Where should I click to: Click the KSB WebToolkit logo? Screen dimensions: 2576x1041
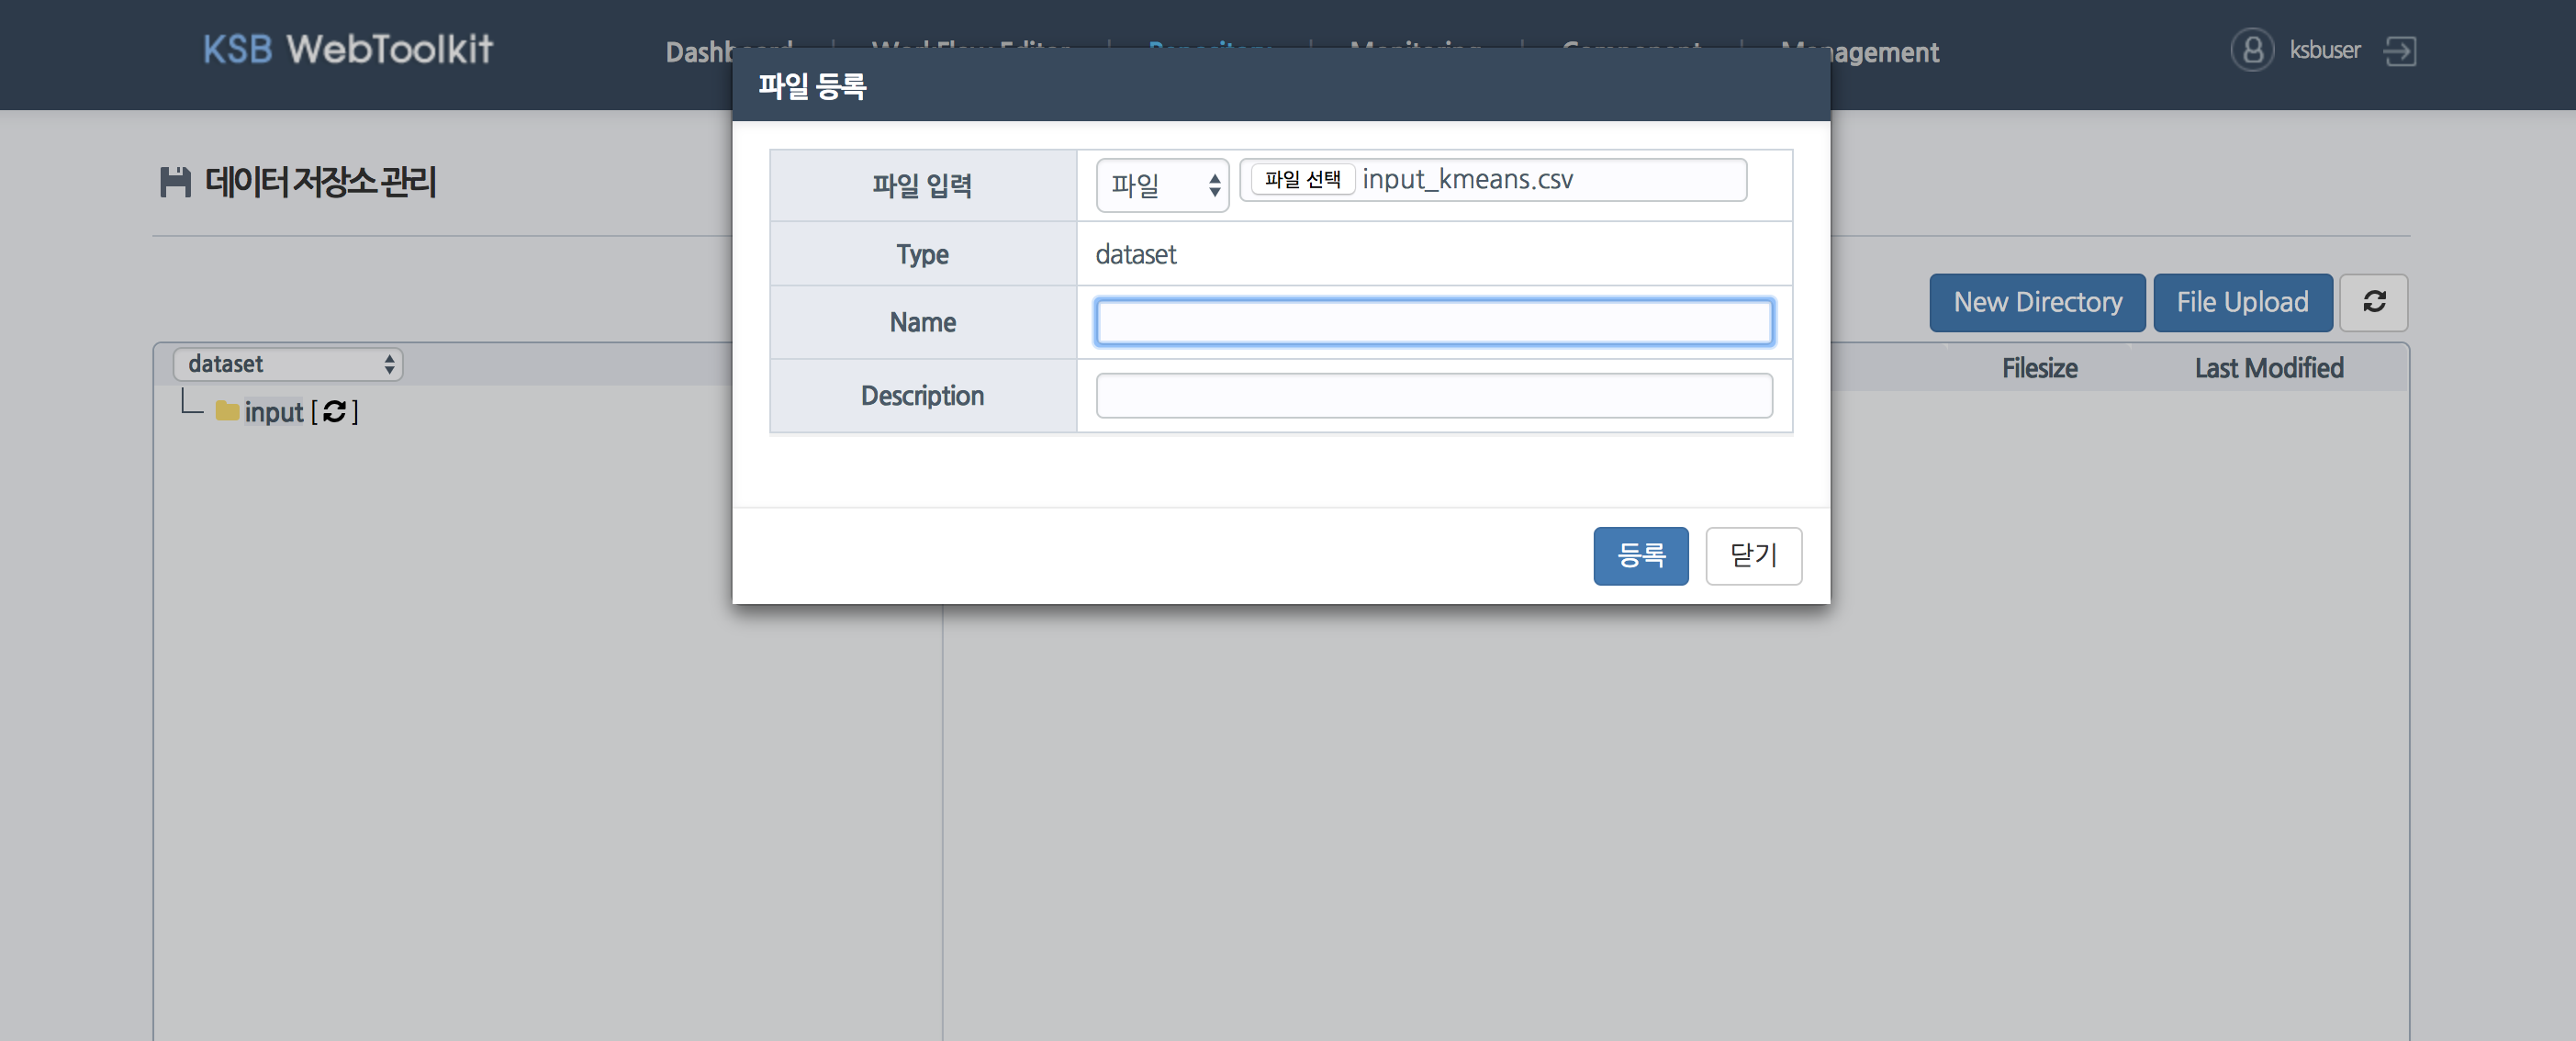[348, 49]
